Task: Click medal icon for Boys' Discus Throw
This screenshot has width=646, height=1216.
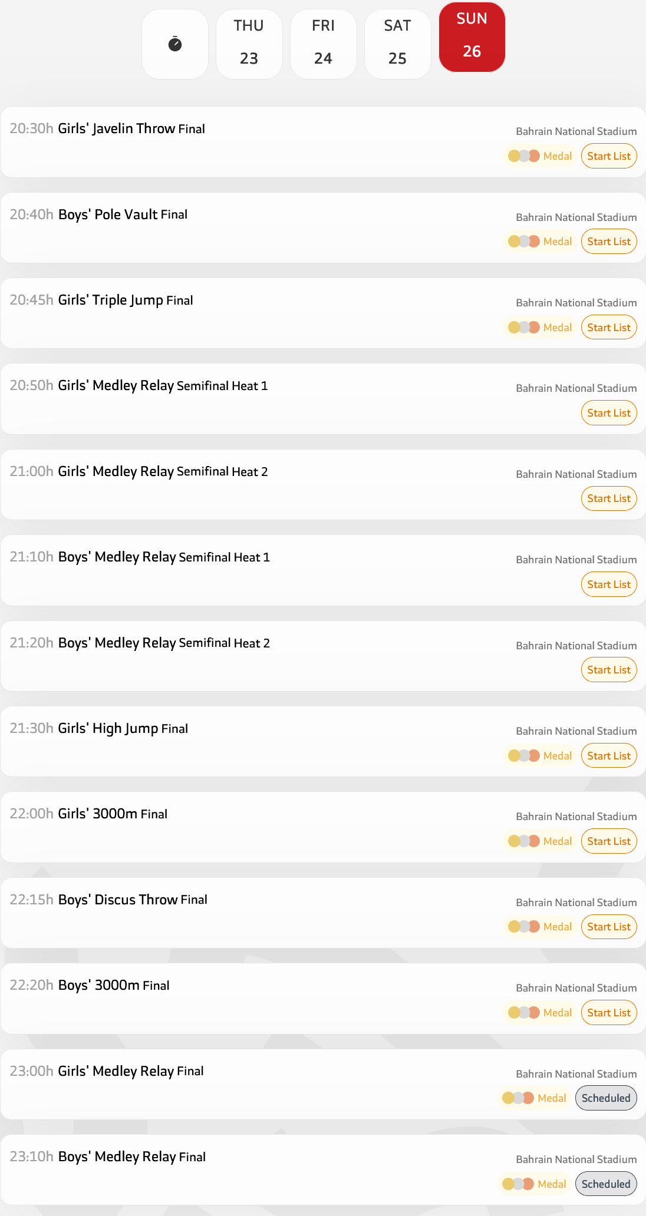Action: tap(540, 927)
